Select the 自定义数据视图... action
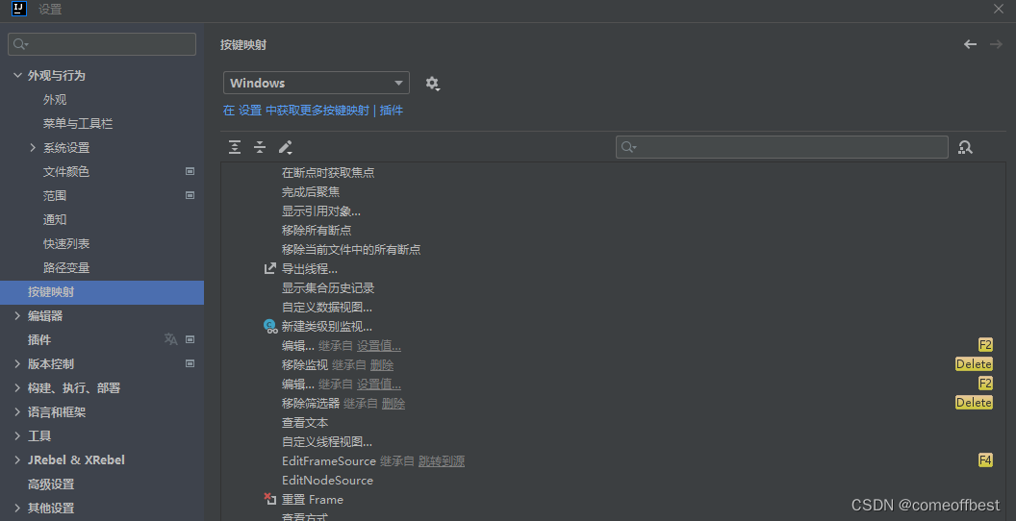Image resolution: width=1016 pixels, height=521 pixels. tap(327, 308)
